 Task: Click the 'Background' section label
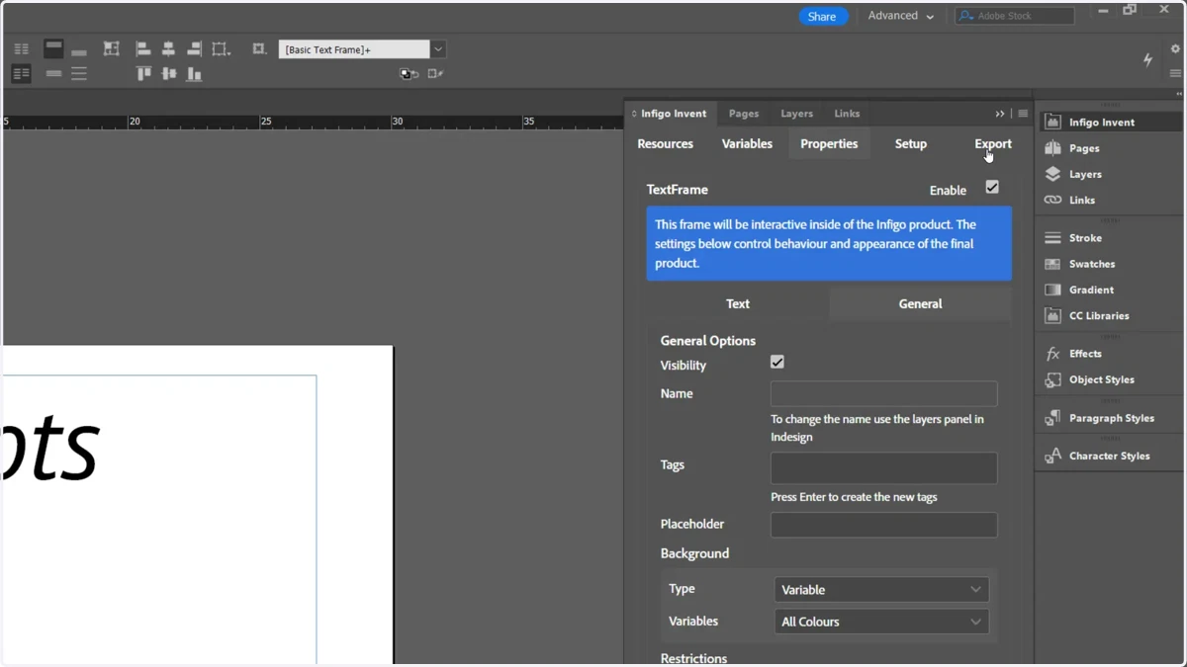tap(694, 553)
